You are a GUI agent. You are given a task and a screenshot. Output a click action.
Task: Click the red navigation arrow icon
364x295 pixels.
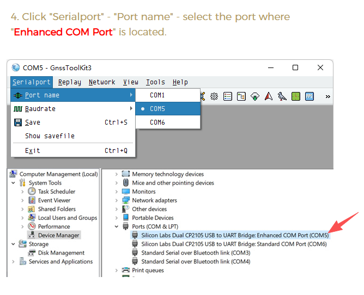(269, 96)
